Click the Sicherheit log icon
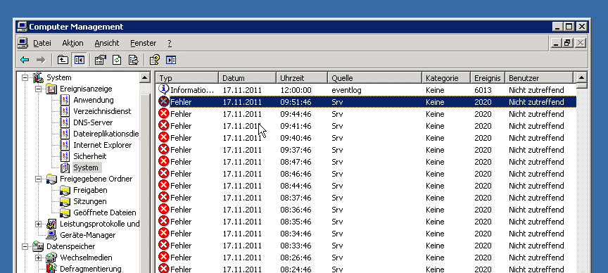The width and height of the screenshot is (608, 273). [65, 156]
